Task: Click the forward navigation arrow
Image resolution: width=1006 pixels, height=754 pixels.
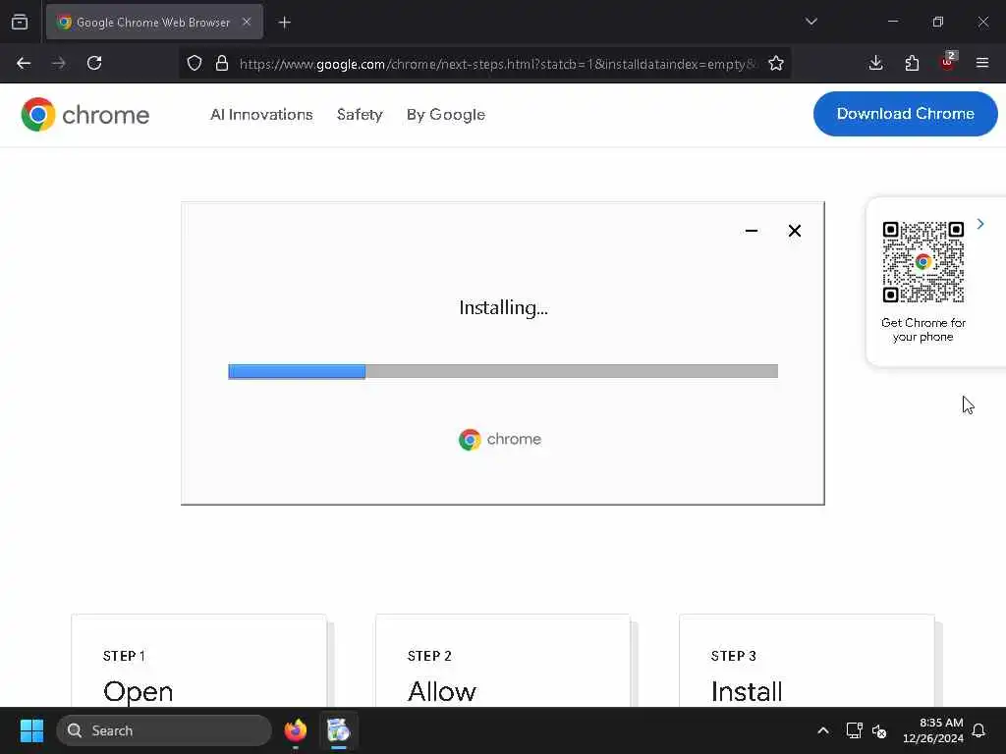Action: 58,63
